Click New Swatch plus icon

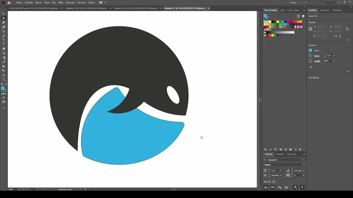pyautogui.click(x=295, y=149)
